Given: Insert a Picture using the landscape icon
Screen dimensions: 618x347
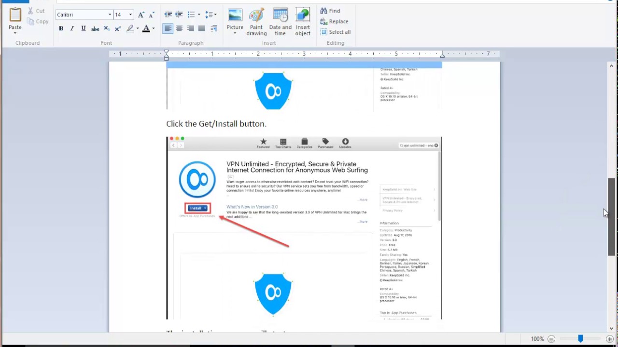Looking at the screenshot, I should [235, 15].
